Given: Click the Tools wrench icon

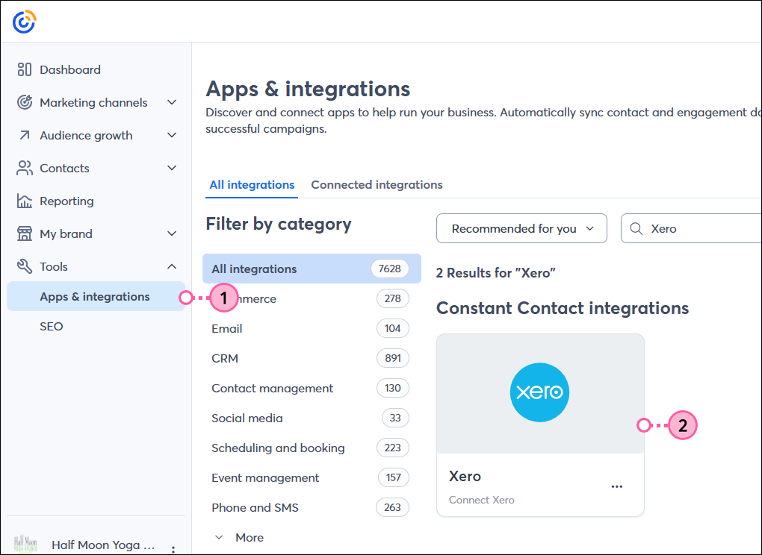Looking at the screenshot, I should click(x=25, y=266).
